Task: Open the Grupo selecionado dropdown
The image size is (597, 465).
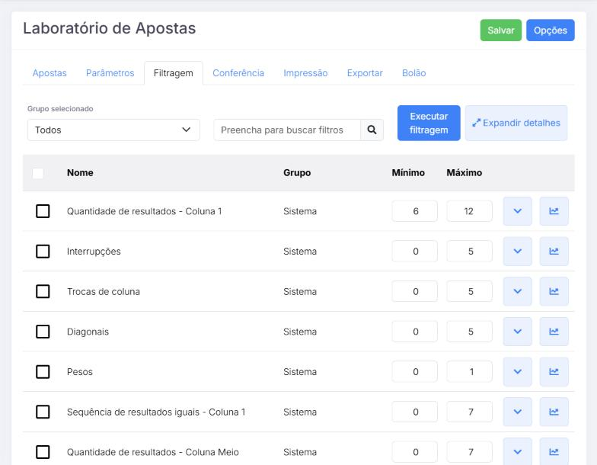Action: [x=113, y=130]
